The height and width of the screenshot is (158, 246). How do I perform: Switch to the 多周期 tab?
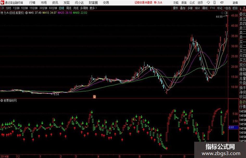tap(84, 8)
